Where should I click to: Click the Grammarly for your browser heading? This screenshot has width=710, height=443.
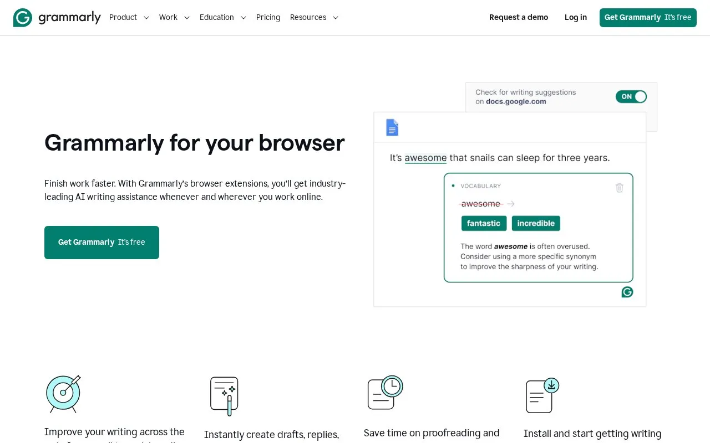[x=195, y=143]
